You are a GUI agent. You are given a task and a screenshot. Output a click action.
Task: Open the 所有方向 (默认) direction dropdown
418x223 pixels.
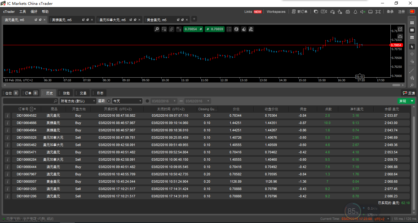[78, 101]
